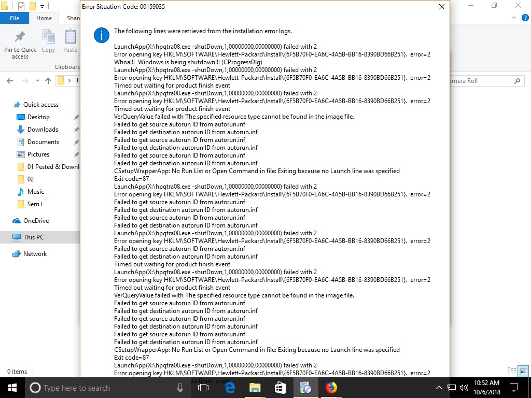Click the volume speaker tray icon
531x398 pixels.
click(464, 388)
